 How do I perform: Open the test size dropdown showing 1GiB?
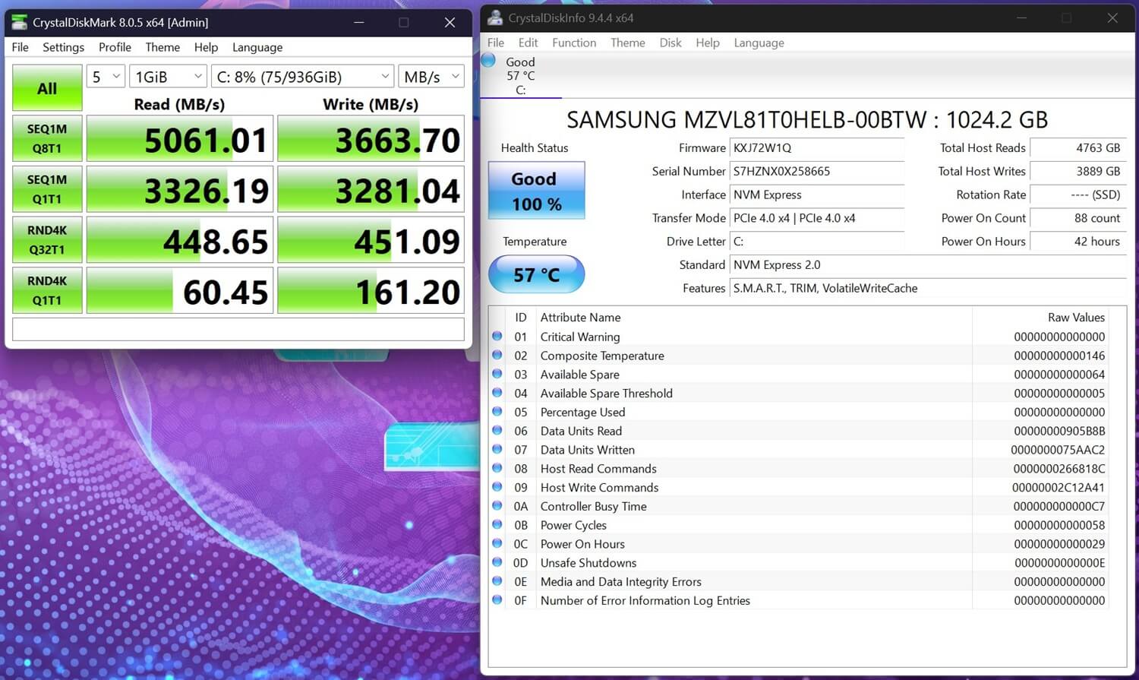pos(169,77)
